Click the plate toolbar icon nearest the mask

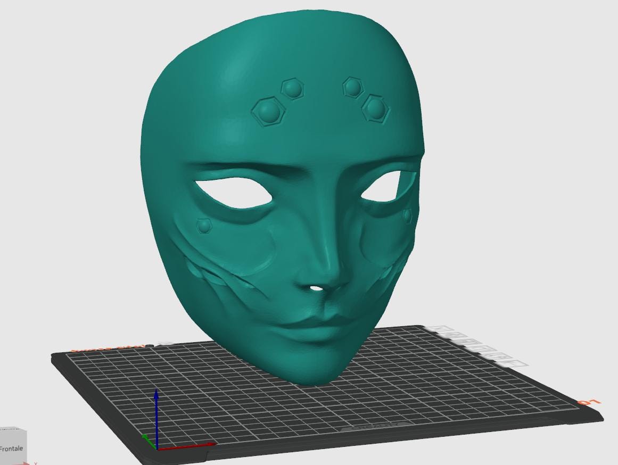(440, 329)
